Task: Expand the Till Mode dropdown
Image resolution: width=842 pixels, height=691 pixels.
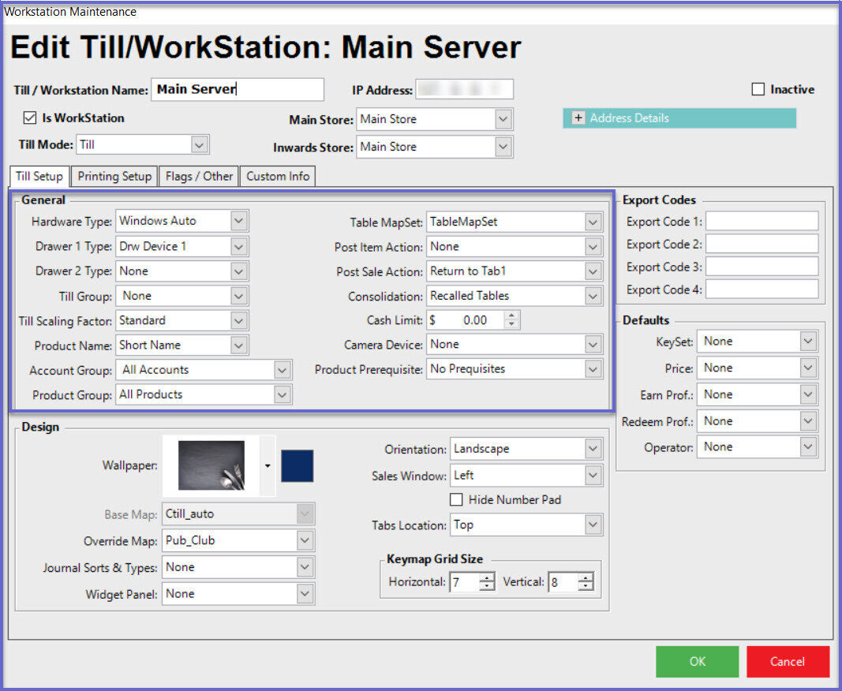Action: click(x=200, y=145)
